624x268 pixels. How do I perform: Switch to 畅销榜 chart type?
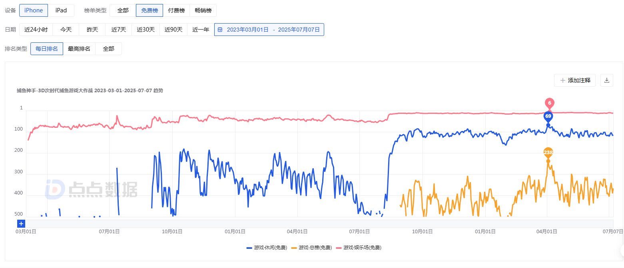[x=203, y=10]
